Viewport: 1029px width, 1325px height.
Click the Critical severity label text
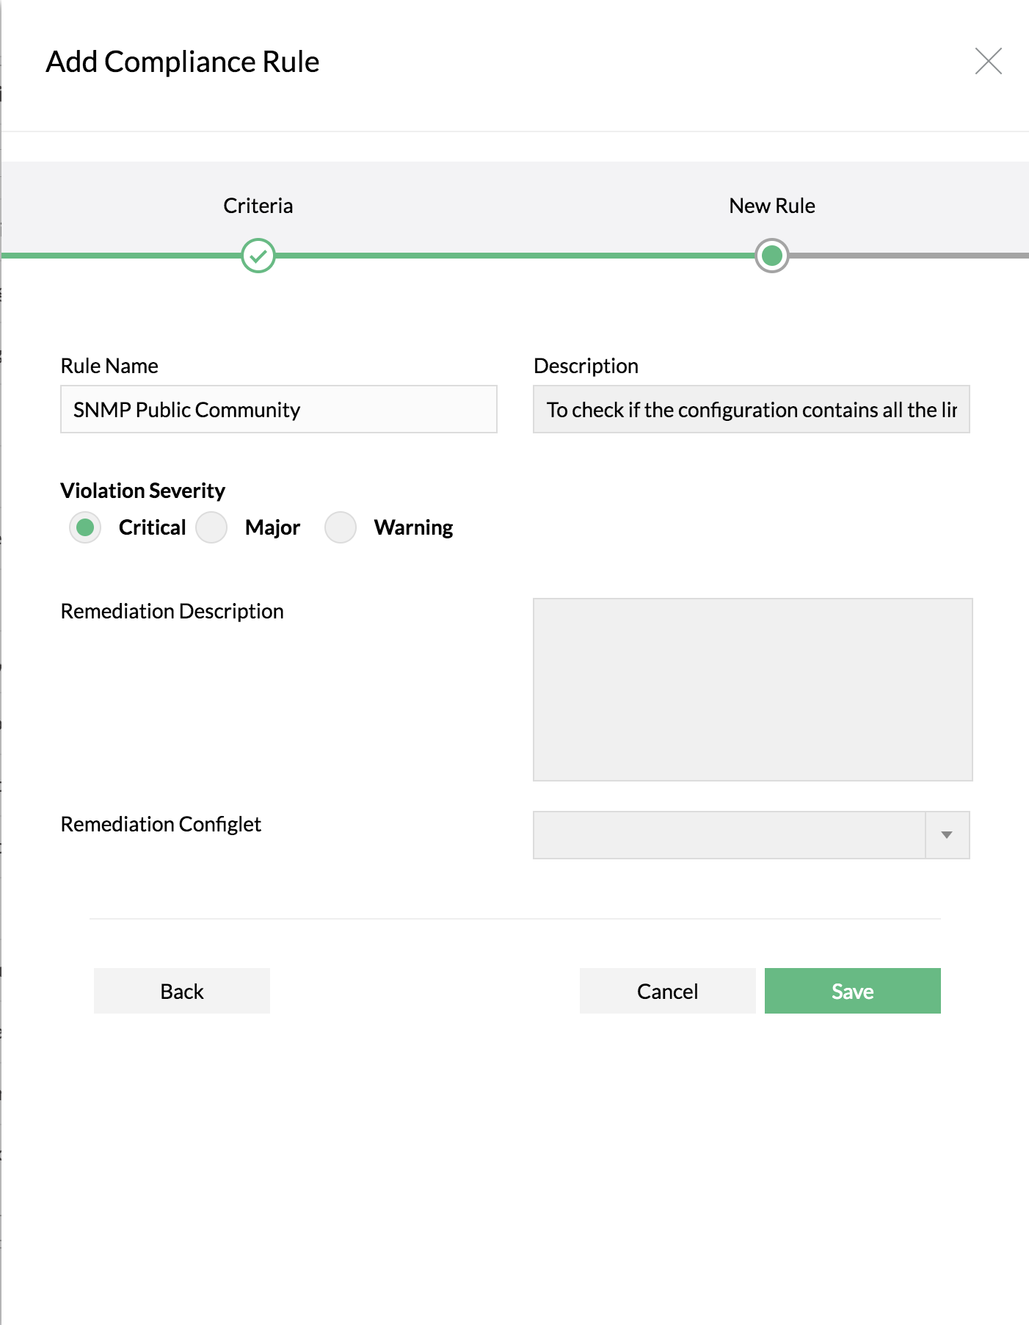pyautogui.click(x=152, y=527)
